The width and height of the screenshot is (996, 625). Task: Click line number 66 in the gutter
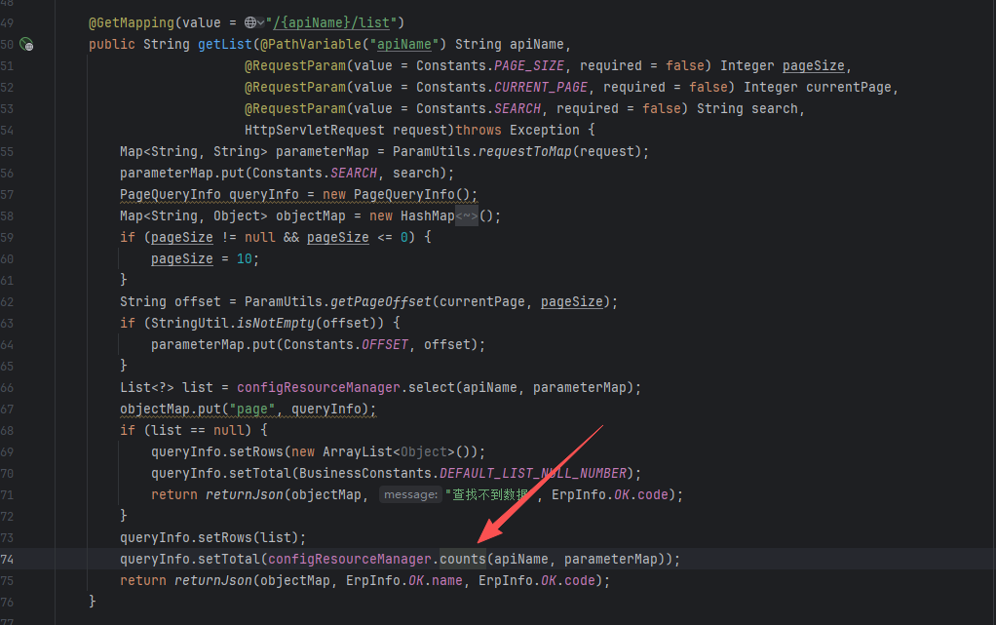(x=8, y=387)
